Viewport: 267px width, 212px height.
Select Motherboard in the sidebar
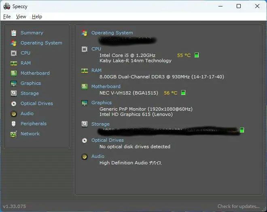[35, 73]
